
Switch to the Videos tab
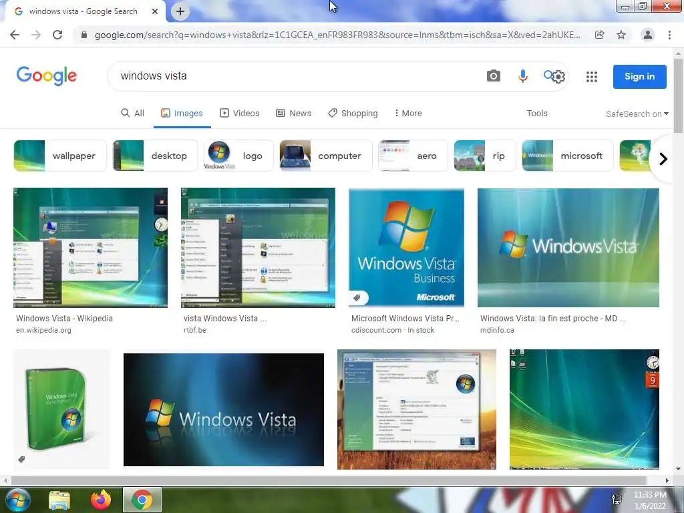coord(240,114)
